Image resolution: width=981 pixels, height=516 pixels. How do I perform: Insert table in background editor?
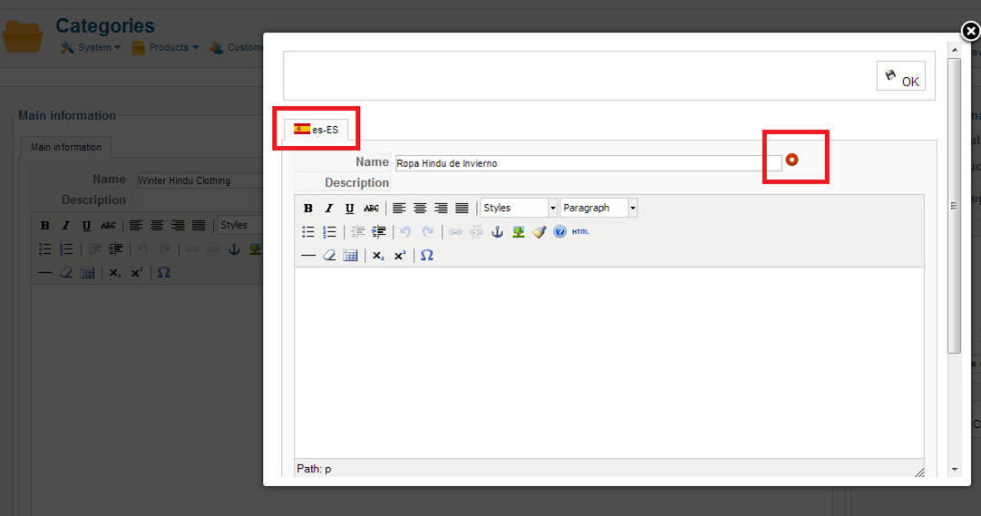pos(87,273)
